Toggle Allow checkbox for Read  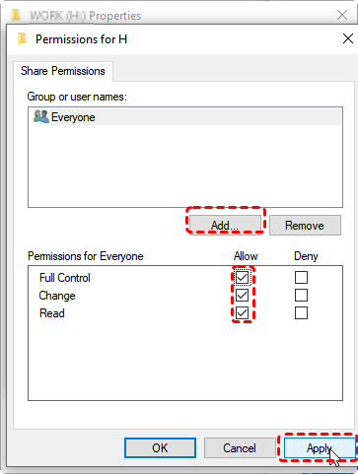pos(243,312)
